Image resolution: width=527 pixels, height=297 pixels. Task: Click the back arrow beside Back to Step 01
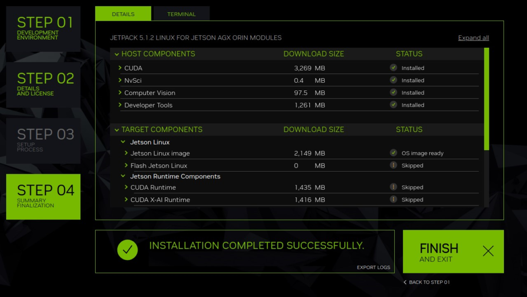(x=405, y=282)
